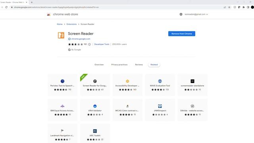Click the Pericles Text to Speech title
254x143 pixels.
tap(62, 86)
